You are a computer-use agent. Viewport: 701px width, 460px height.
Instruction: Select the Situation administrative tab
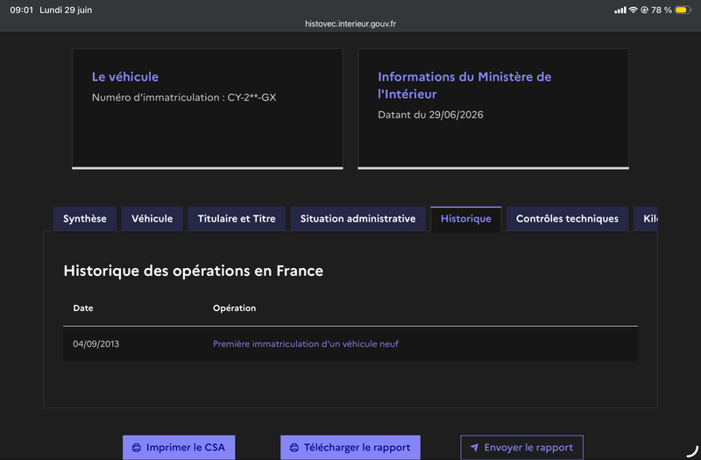tap(358, 218)
